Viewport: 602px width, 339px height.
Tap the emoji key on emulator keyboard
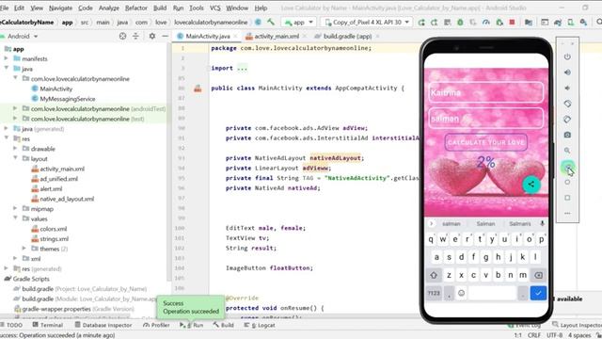[x=461, y=293]
